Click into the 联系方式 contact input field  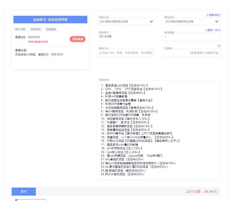[x=126, y=53]
